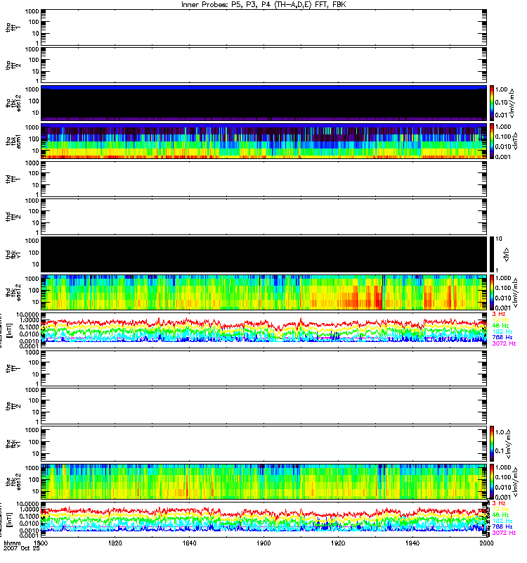Click the tha fbk scm1 color bar

(493, 141)
